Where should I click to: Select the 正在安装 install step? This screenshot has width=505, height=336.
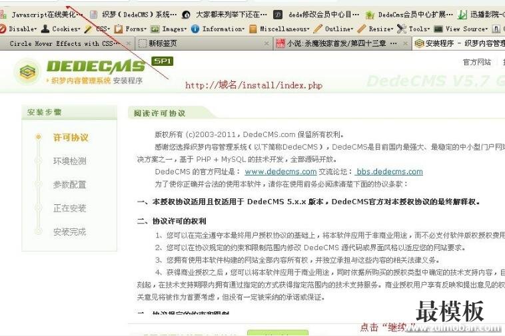coord(69,208)
